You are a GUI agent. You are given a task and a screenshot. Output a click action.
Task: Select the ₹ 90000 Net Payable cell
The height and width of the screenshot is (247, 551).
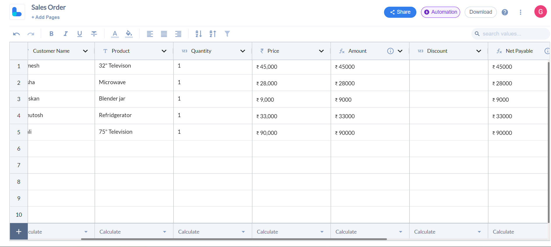tap(518, 133)
